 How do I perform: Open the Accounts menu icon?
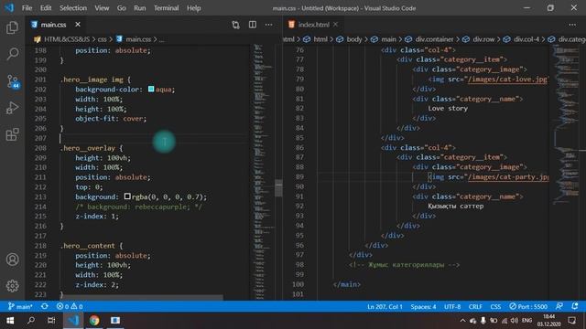12,260
